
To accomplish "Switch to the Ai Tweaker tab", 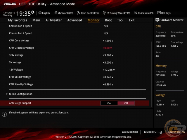I will click(x=54, y=20).
